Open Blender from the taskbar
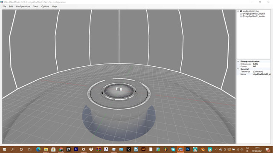 pos(203,149)
